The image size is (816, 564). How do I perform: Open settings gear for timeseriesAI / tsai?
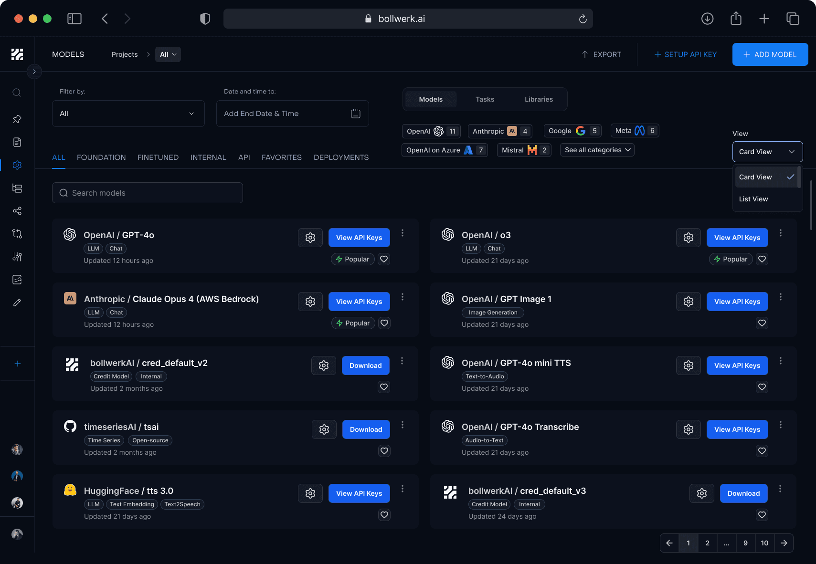coord(324,429)
